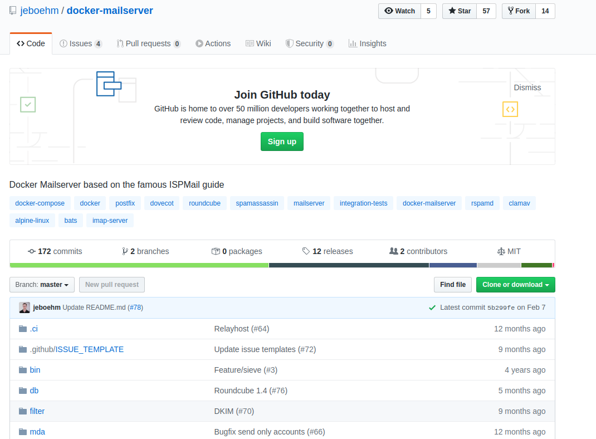Open the DKIM (#70) commit message
Image resolution: width=596 pixels, height=439 pixels.
234,411
